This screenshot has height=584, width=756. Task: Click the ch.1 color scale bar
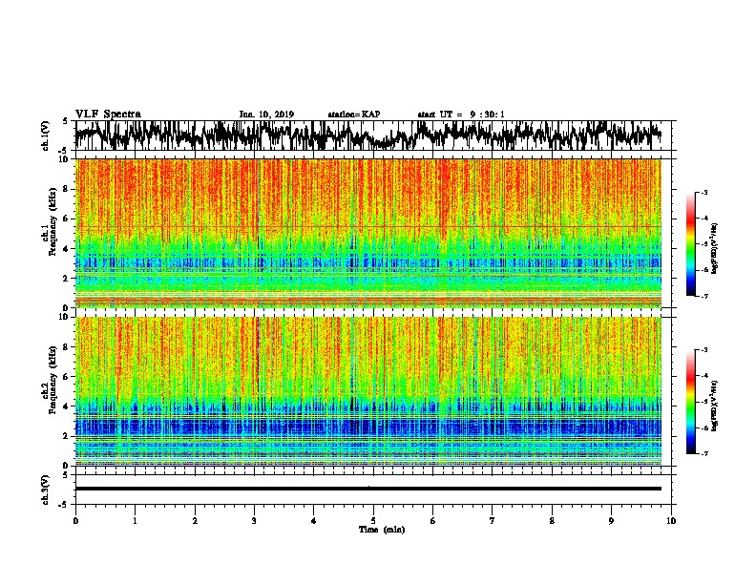691,244
